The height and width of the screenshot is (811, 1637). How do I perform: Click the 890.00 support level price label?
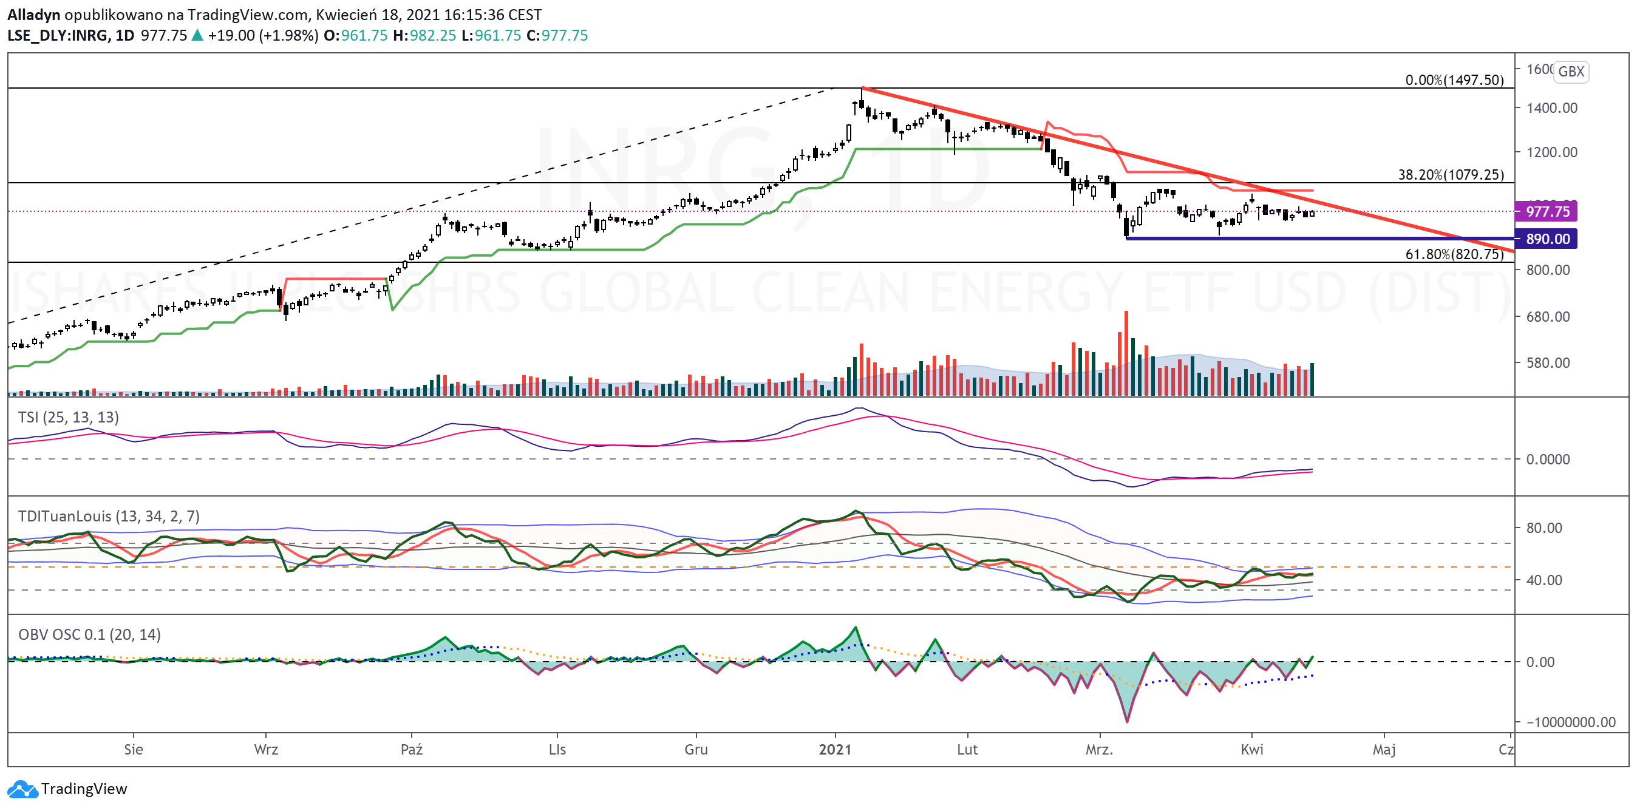tap(1547, 239)
